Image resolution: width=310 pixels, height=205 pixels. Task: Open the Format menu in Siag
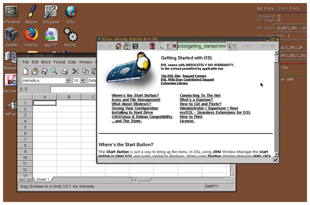click(59, 62)
